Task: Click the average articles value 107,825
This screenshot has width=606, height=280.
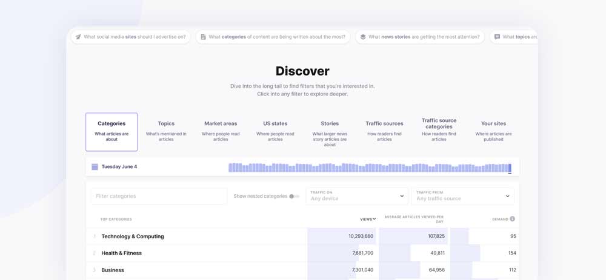Action: [x=436, y=236]
